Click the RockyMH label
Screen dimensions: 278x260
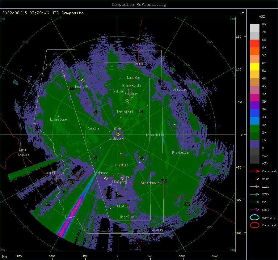(82, 87)
